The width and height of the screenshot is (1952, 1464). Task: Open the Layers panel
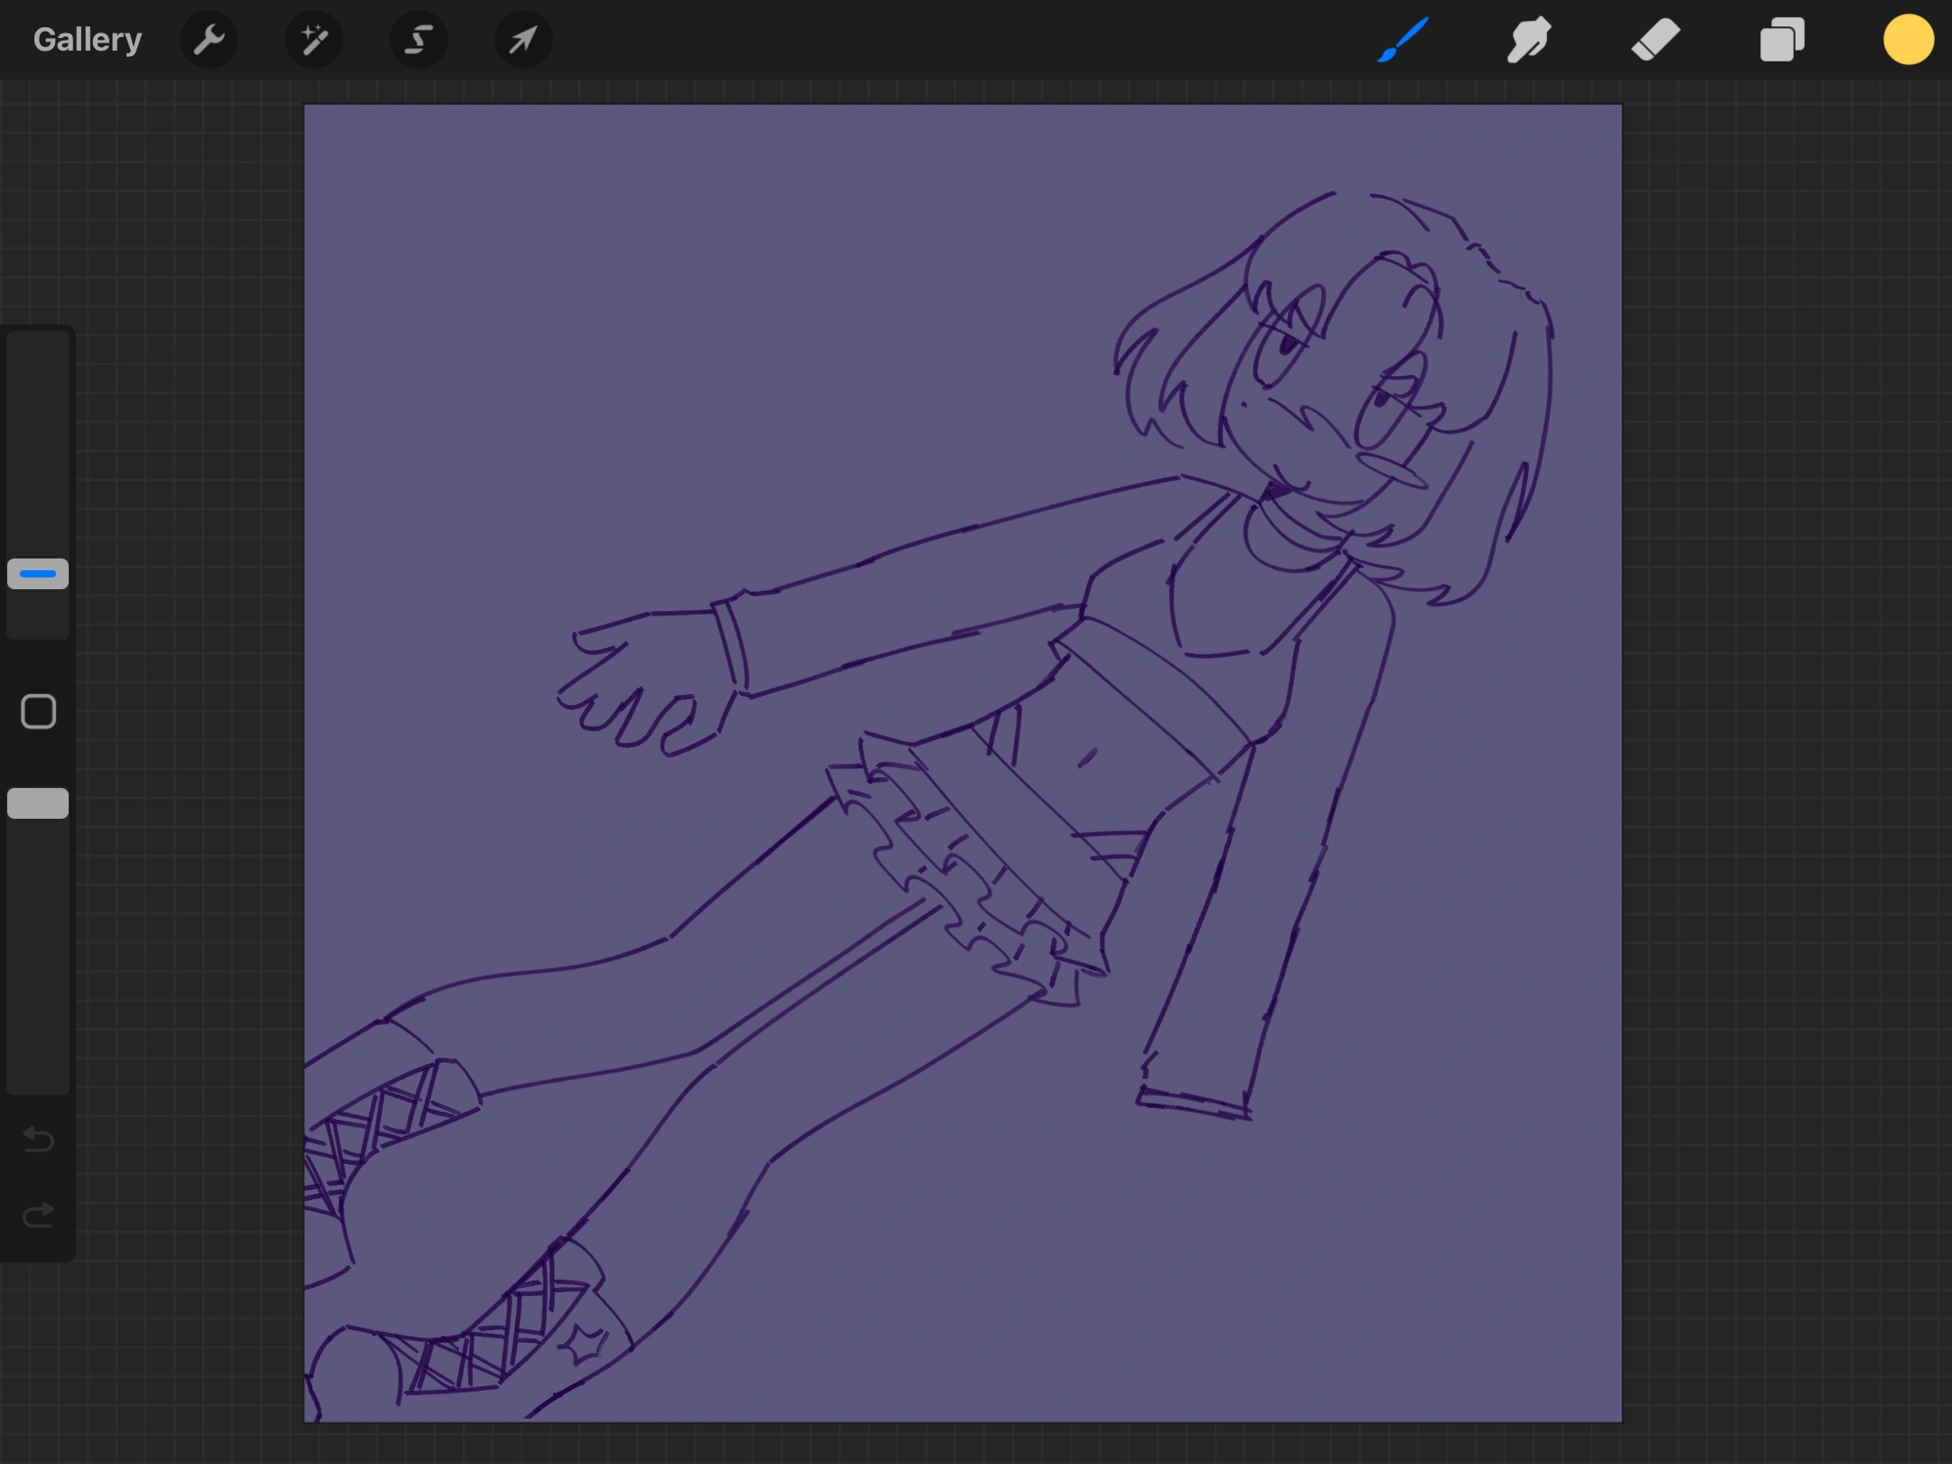(1782, 40)
